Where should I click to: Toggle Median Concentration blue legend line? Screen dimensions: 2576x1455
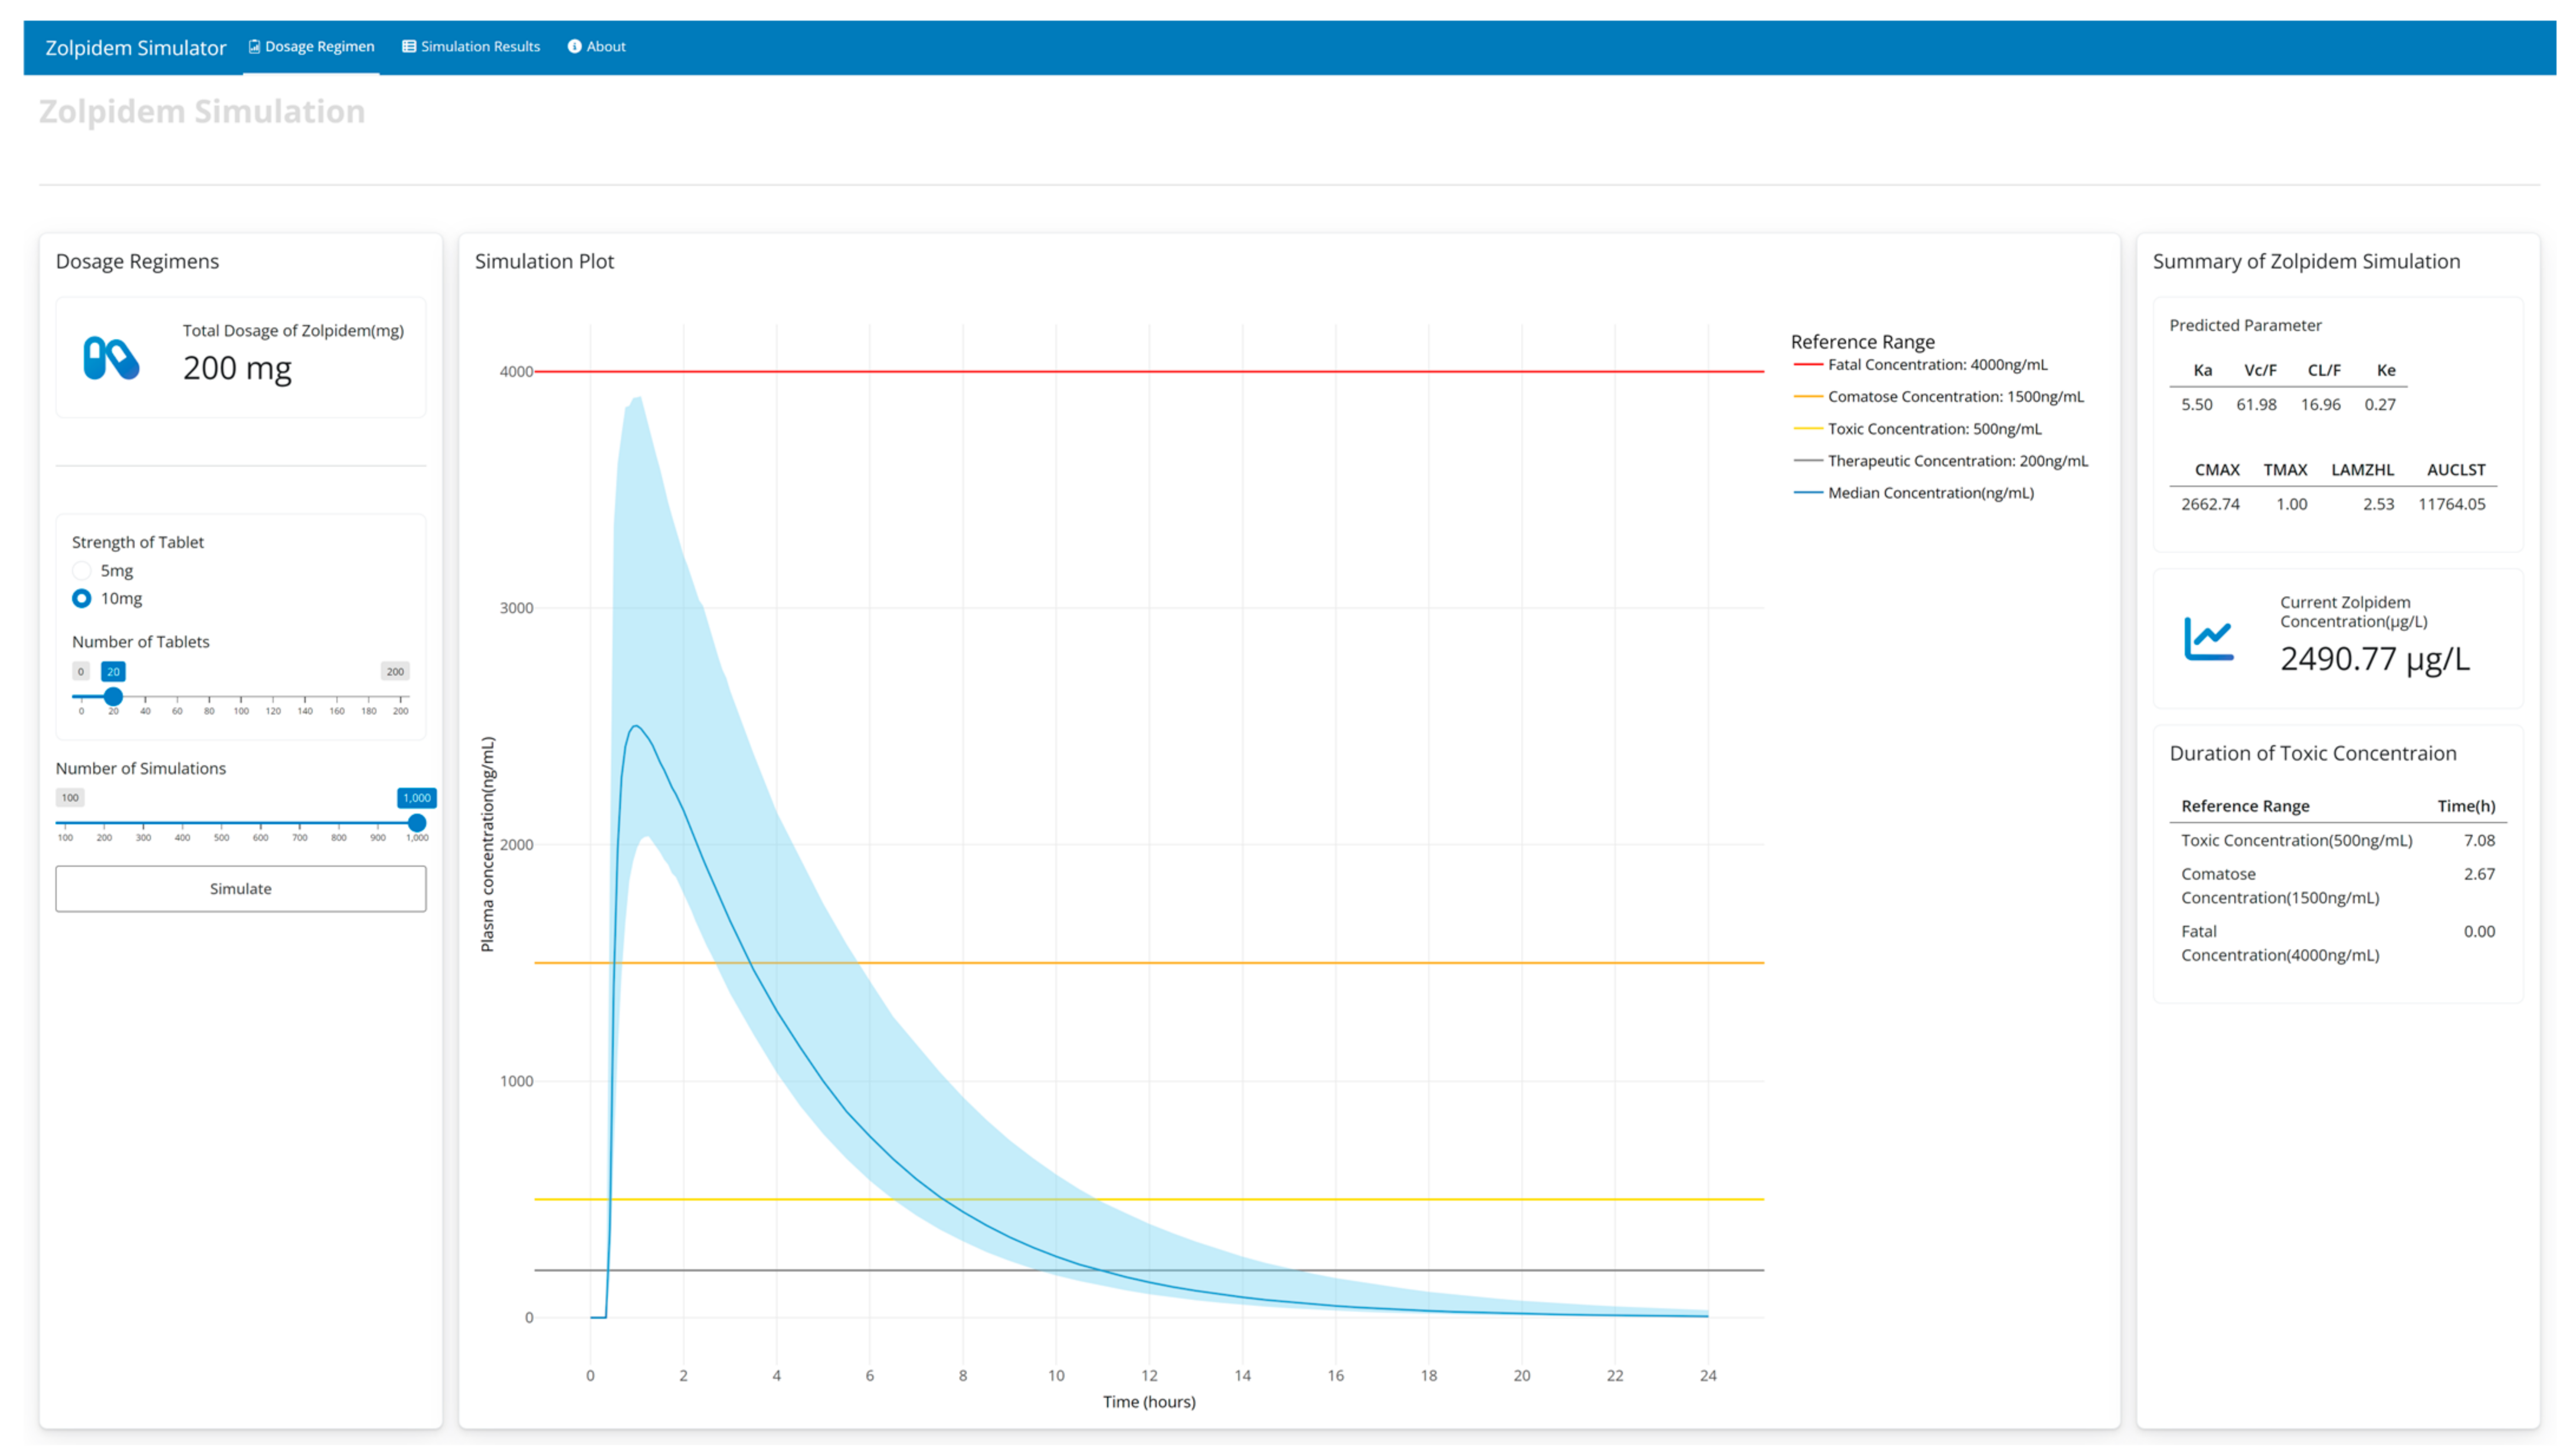(1807, 493)
